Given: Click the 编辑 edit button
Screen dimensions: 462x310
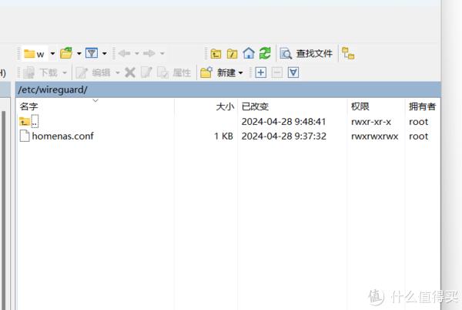Looking at the screenshot, I should pyautogui.click(x=93, y=72).
